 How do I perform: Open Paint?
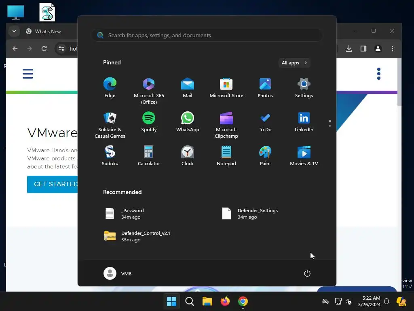tap(265, 156)
